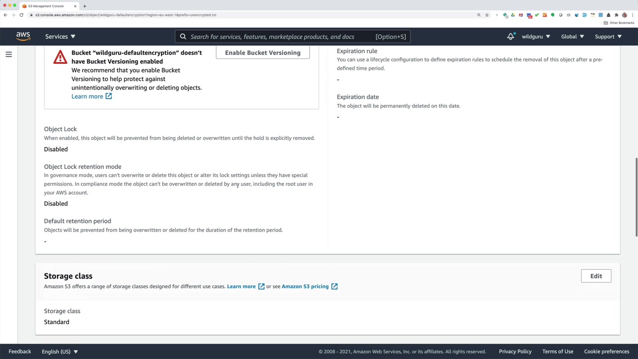Click the zoom magnifier icon in address bar
Screen dimensions: 638x359
[x=479, y=15]
